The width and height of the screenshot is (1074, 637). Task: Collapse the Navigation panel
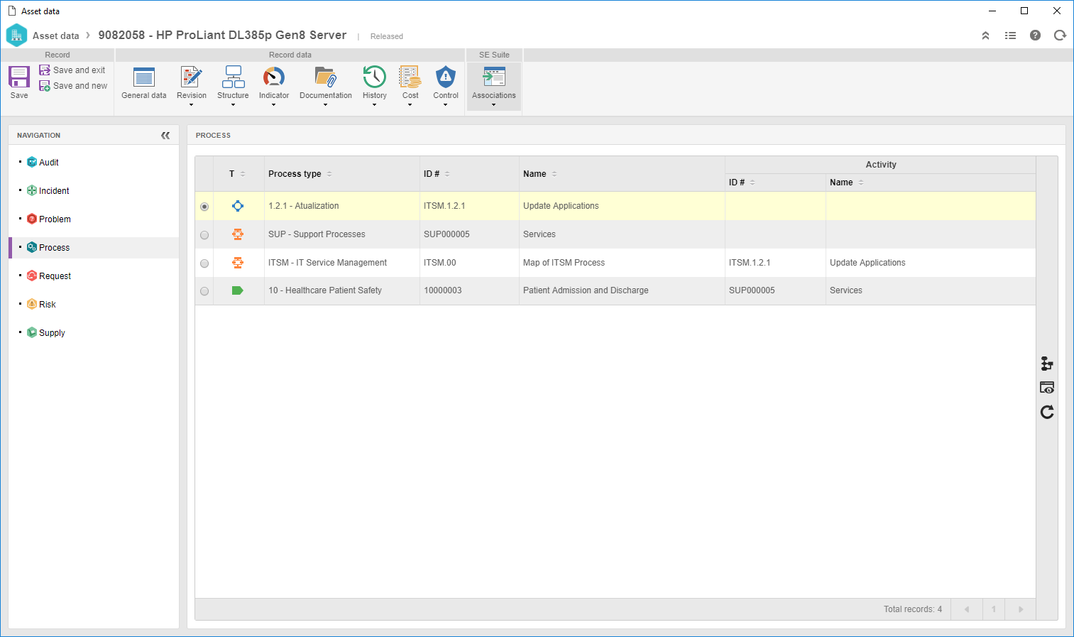click(x=165, y=136)
